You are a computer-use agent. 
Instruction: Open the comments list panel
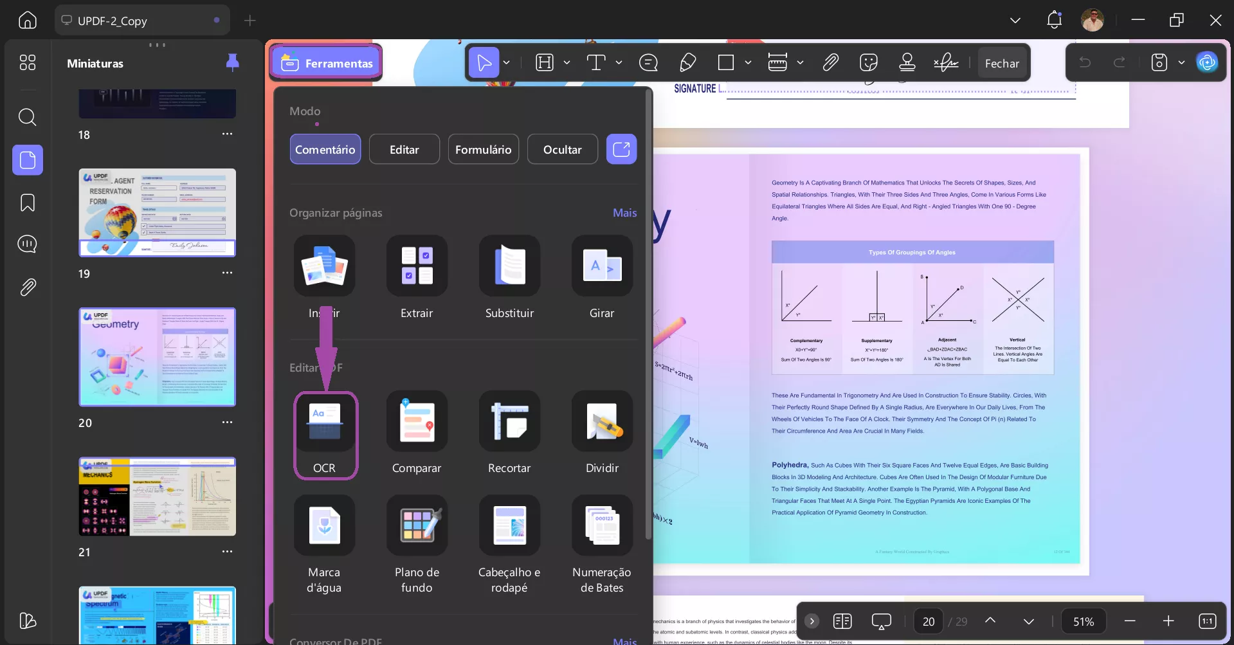pos(28,244)
